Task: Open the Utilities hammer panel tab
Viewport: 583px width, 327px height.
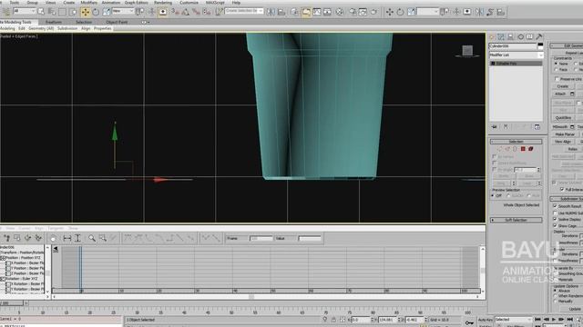Action: [538, 36]
